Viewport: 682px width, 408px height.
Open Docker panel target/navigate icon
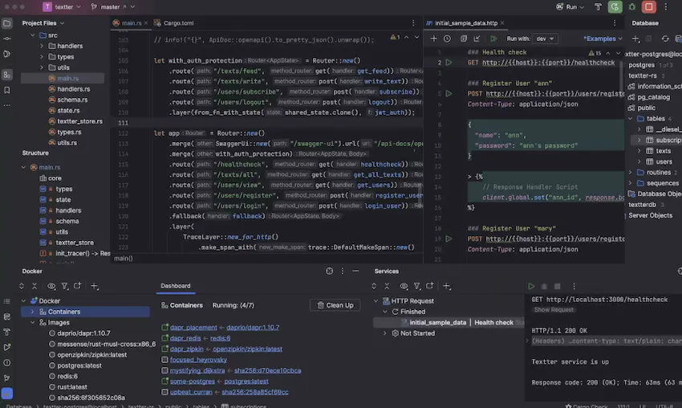pos(329,271)
